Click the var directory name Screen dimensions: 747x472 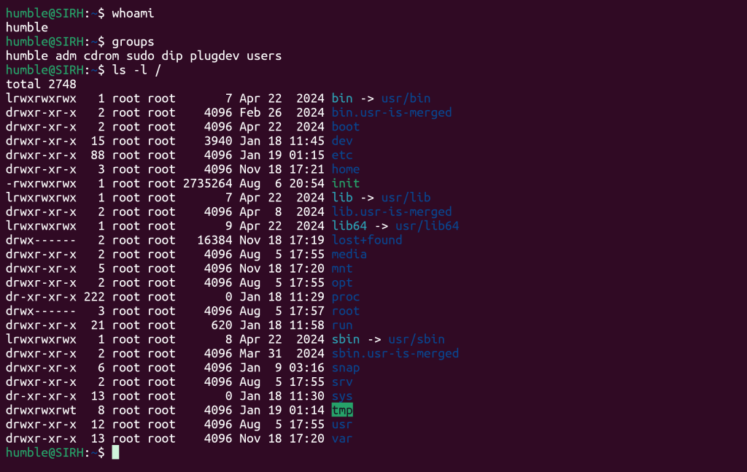click(342, 438)
